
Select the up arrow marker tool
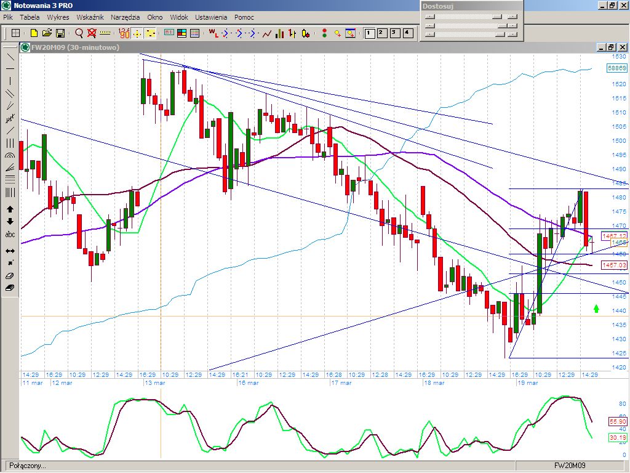point(10,209)
